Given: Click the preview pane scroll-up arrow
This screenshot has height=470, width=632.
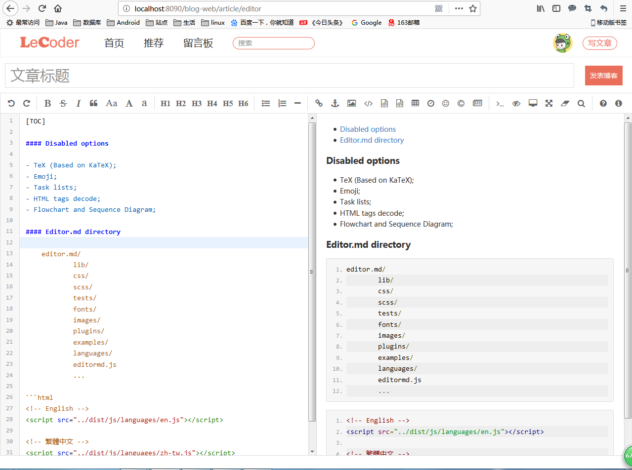Looking at the screenshot, I should pyautogui.click(x=628, y=118).
